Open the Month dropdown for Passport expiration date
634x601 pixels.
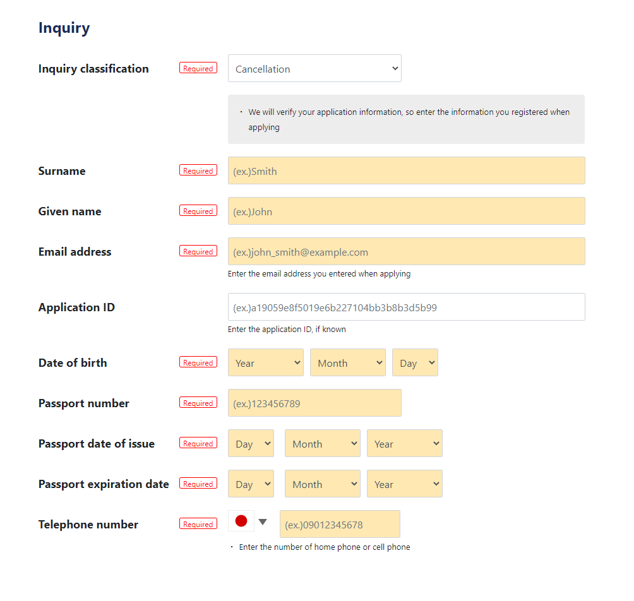(322, 484)
